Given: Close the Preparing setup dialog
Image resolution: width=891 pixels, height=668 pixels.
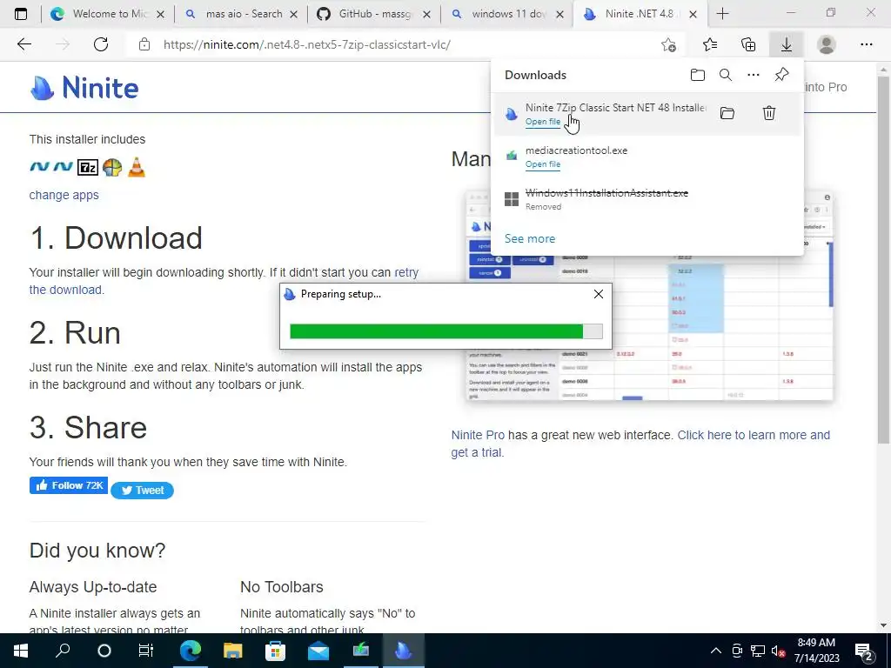Looking at the screenshot, I should (x=599, y=294).
